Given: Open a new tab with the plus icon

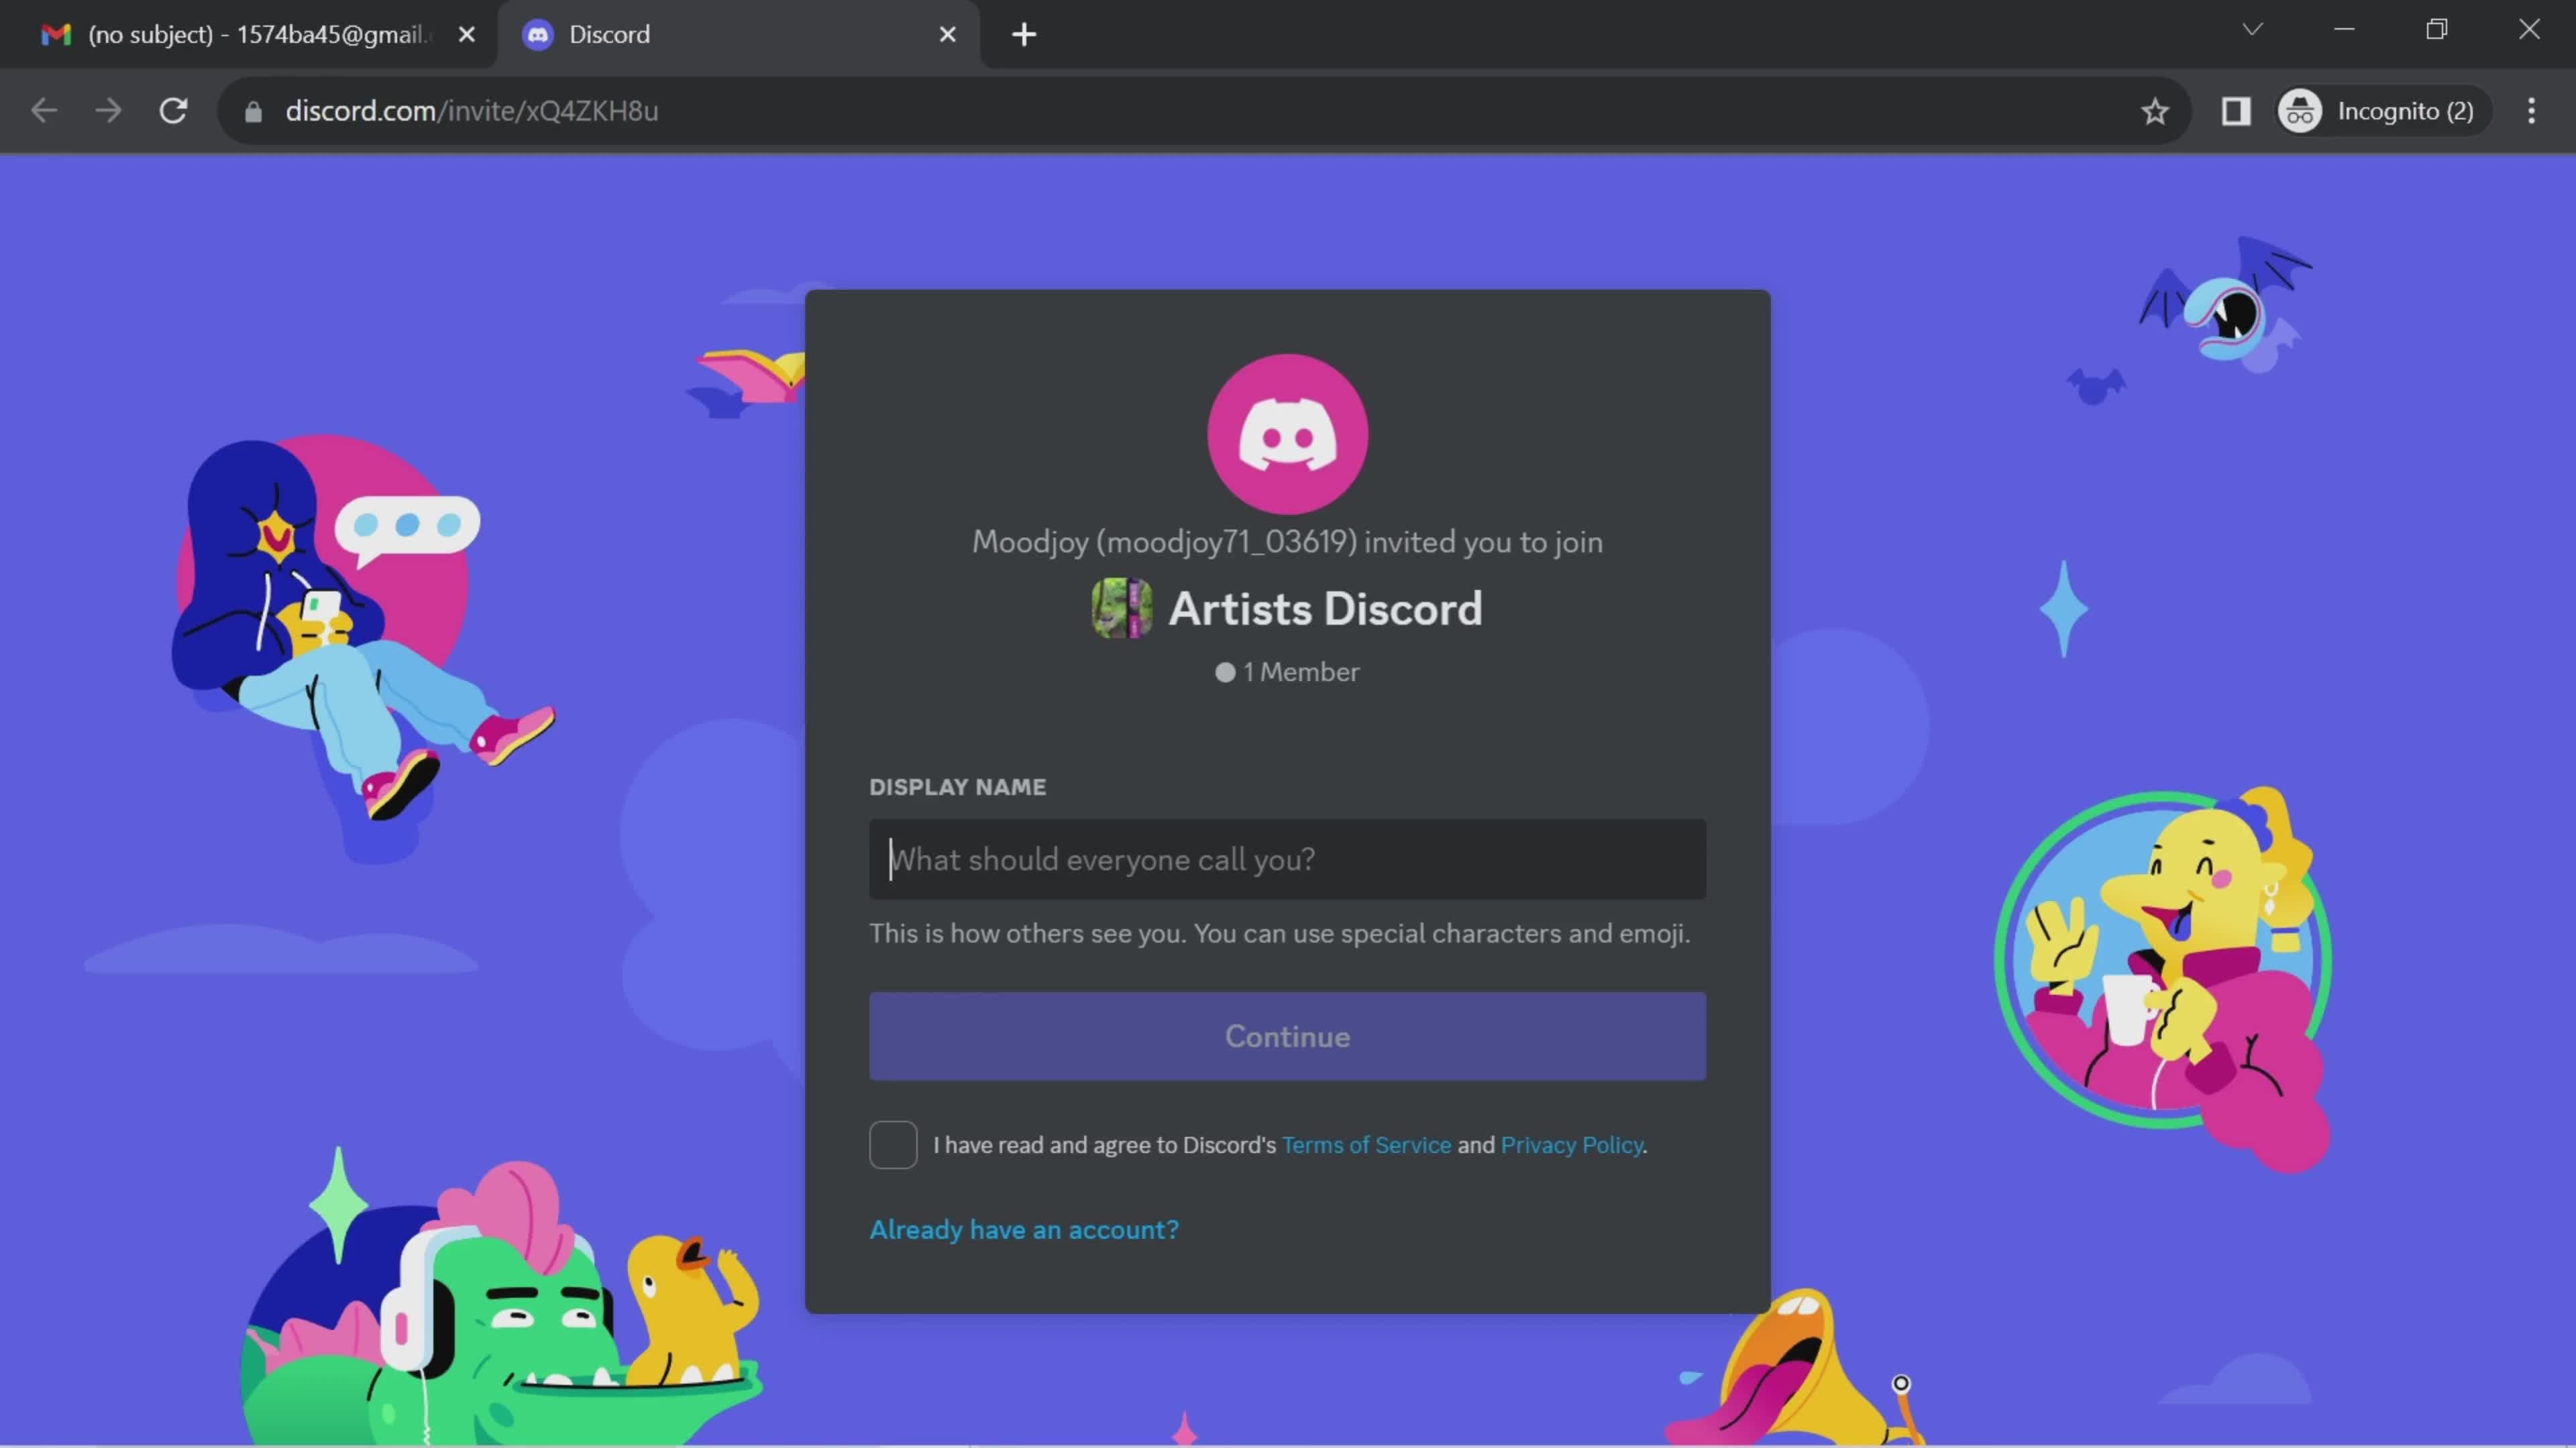Looking at the screenshot, I should [x=1024, y=35].
